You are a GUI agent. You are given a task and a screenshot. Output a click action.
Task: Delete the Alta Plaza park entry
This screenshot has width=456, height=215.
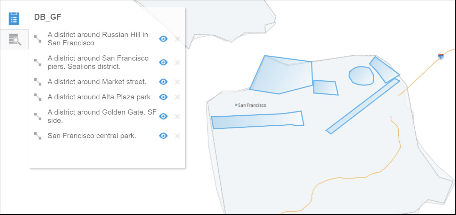tap(177, 97)
